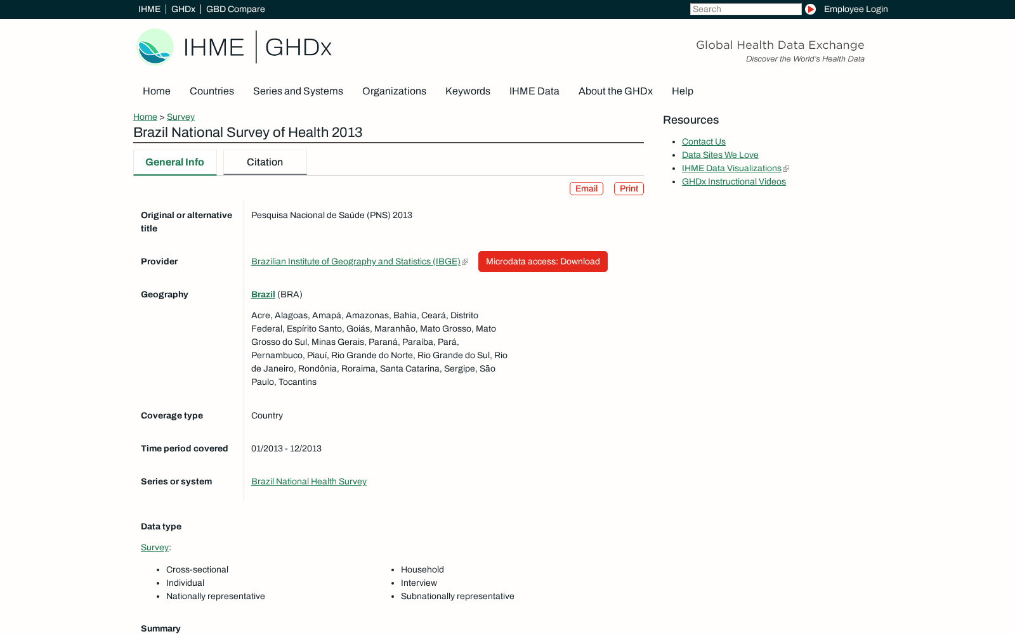This screenshot has width=1015, height=634.
Task: Open Data Sites We Love link
Action: pyautogui.click(x=720, y=155)
